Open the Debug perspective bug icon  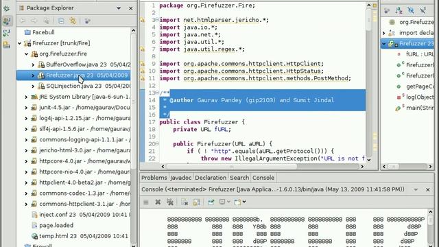[6, 8]
